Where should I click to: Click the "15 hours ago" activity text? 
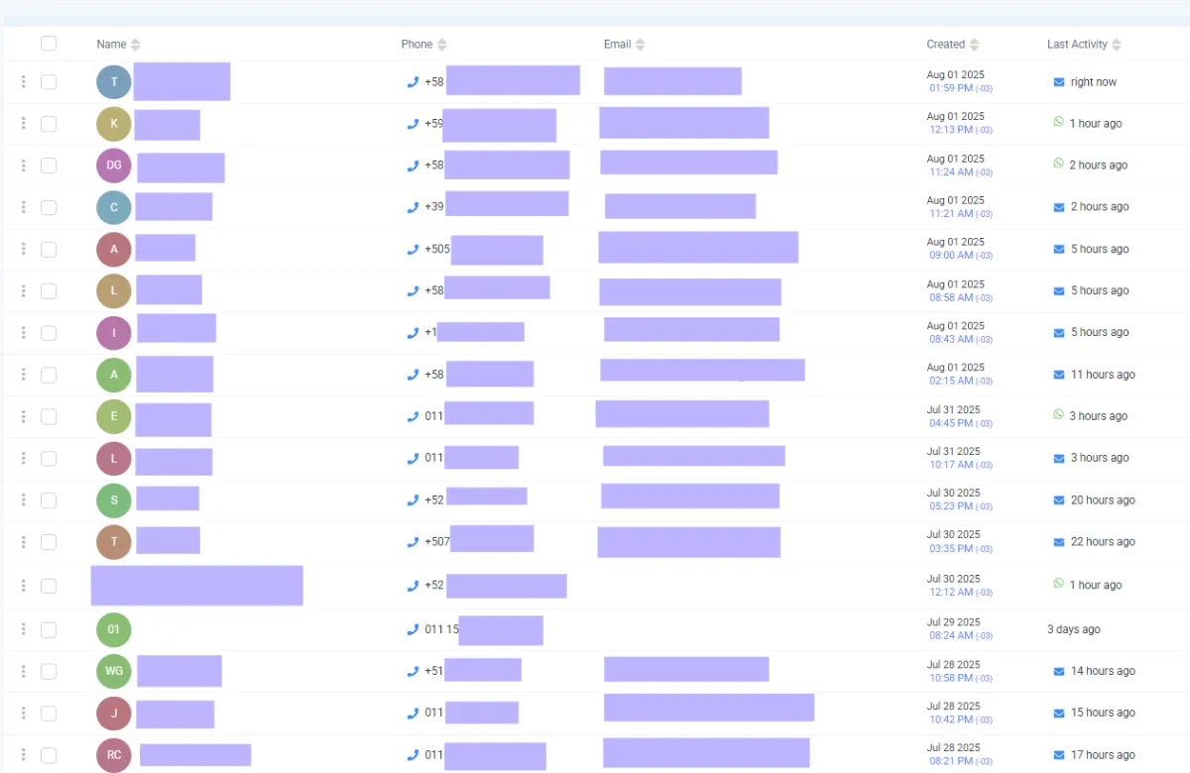pyautogui.click(x=1103, y=713)
